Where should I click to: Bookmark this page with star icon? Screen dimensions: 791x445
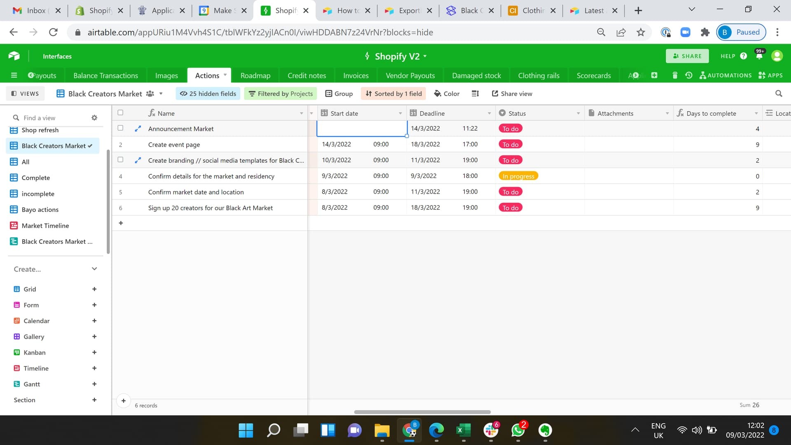641,32
